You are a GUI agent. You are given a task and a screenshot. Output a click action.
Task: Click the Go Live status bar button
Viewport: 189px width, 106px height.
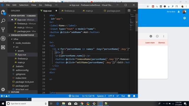[x=74, y=96]
